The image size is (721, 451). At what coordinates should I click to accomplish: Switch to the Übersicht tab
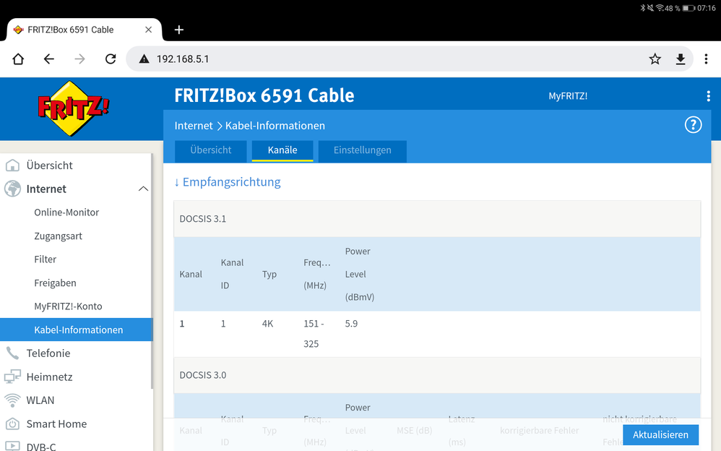[211, 150]
